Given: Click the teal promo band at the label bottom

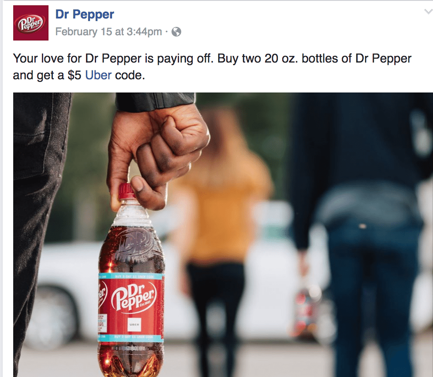Looking at the screenshot, I should click(131, 337).
